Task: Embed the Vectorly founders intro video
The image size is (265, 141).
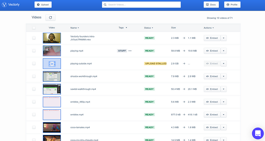Action: (212, 38)
